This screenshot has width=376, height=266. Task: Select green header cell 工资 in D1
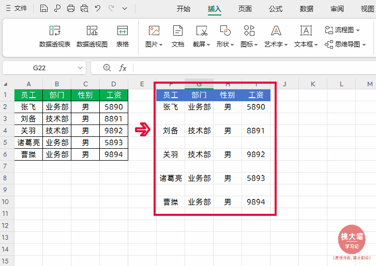coord(114,95)
